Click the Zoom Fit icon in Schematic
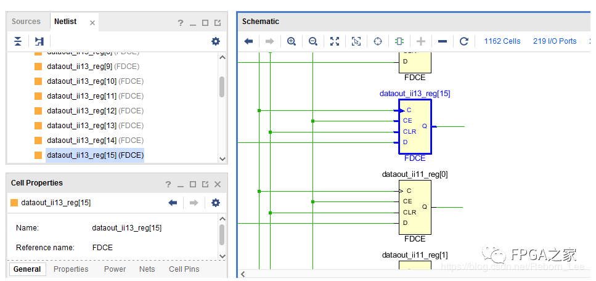 click(x=335, y=41)
